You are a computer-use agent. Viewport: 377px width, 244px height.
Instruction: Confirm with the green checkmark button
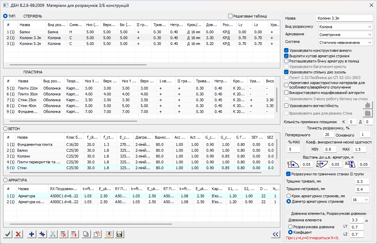point(8,234)
